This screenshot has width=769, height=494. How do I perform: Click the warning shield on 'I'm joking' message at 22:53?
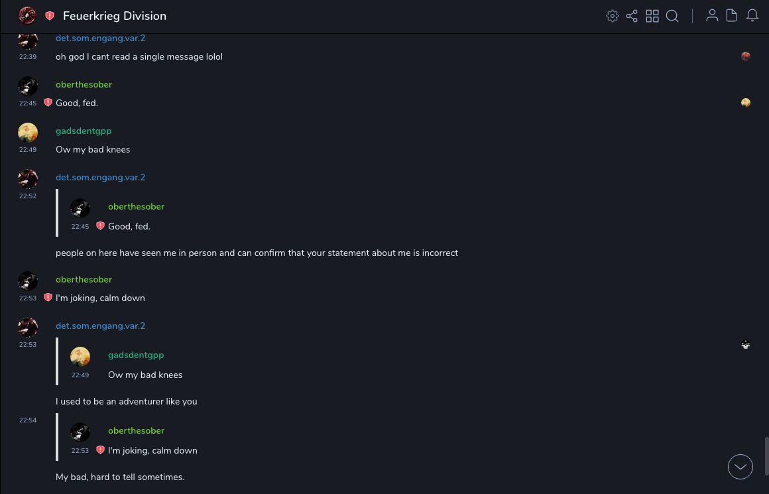tap(48, 298)
